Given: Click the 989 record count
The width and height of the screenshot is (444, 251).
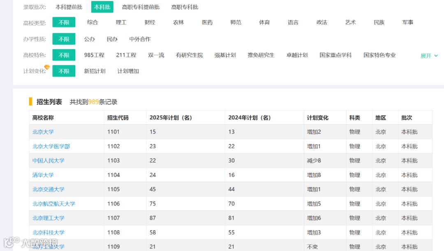Looking at the screenshot, I should pos(93,102).
